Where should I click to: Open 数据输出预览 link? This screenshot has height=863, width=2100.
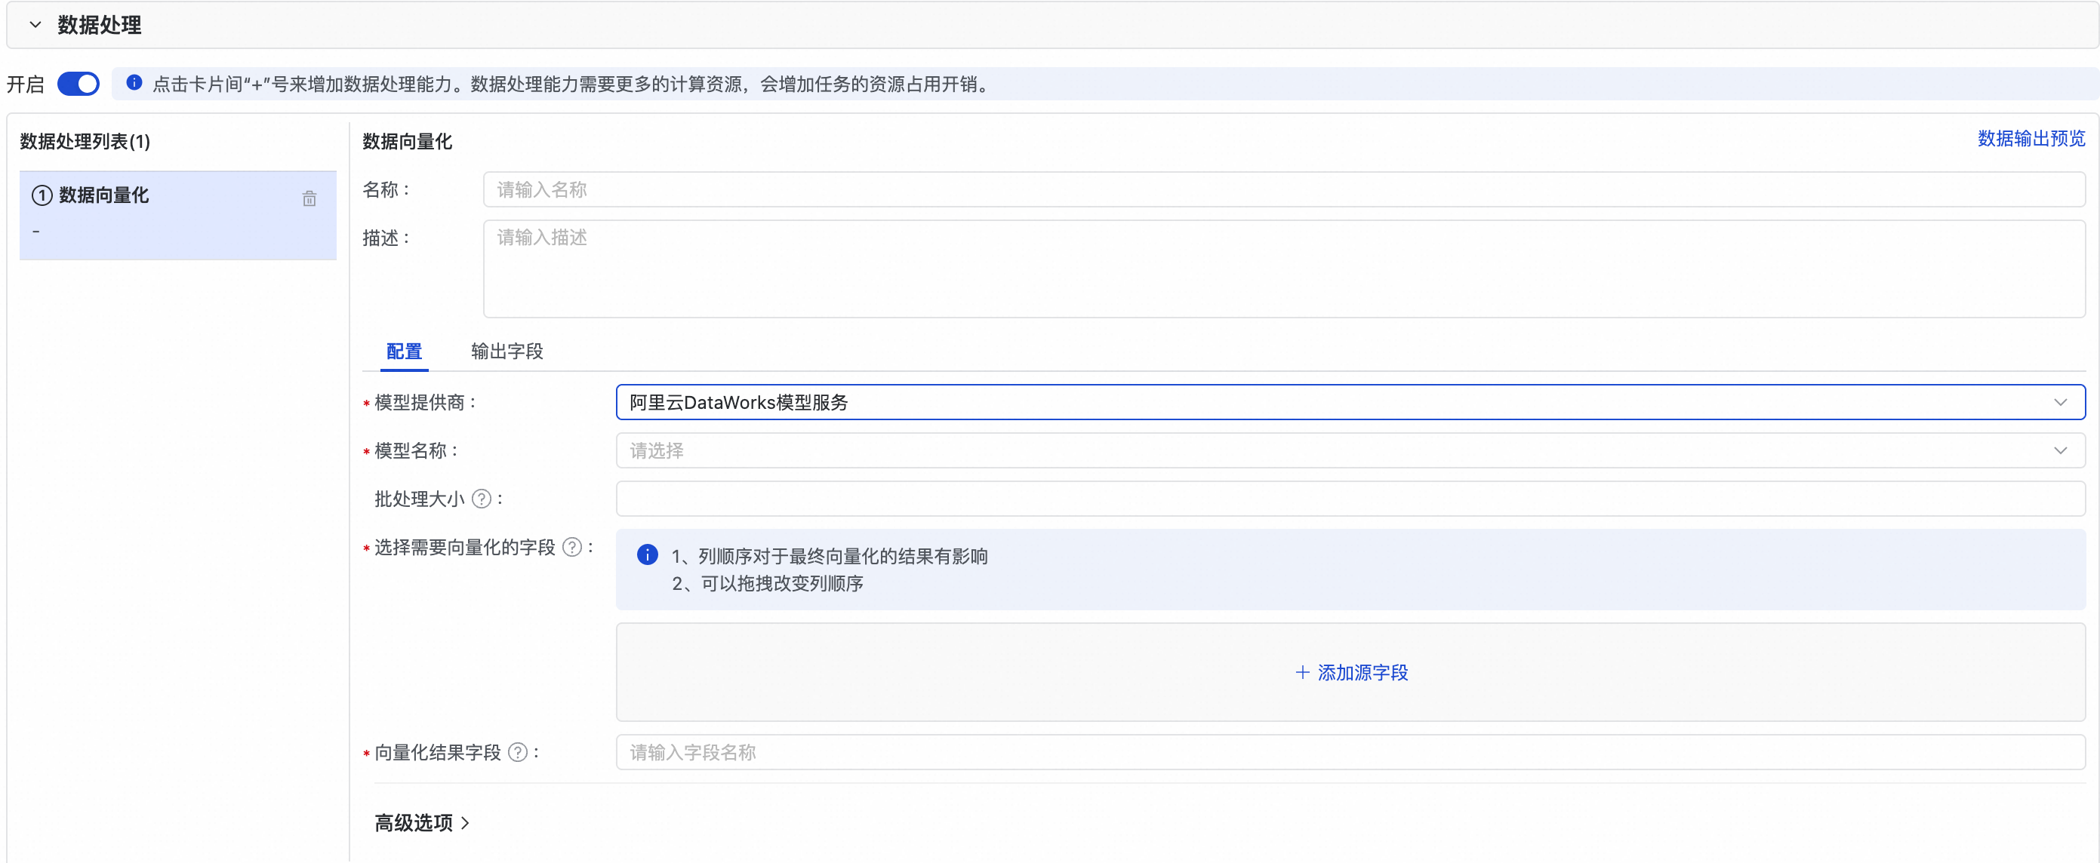click(2031, 139)
